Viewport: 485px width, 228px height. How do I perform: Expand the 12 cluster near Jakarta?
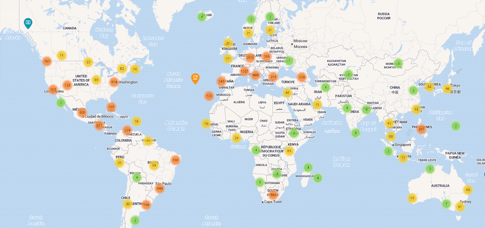point(403,158)
